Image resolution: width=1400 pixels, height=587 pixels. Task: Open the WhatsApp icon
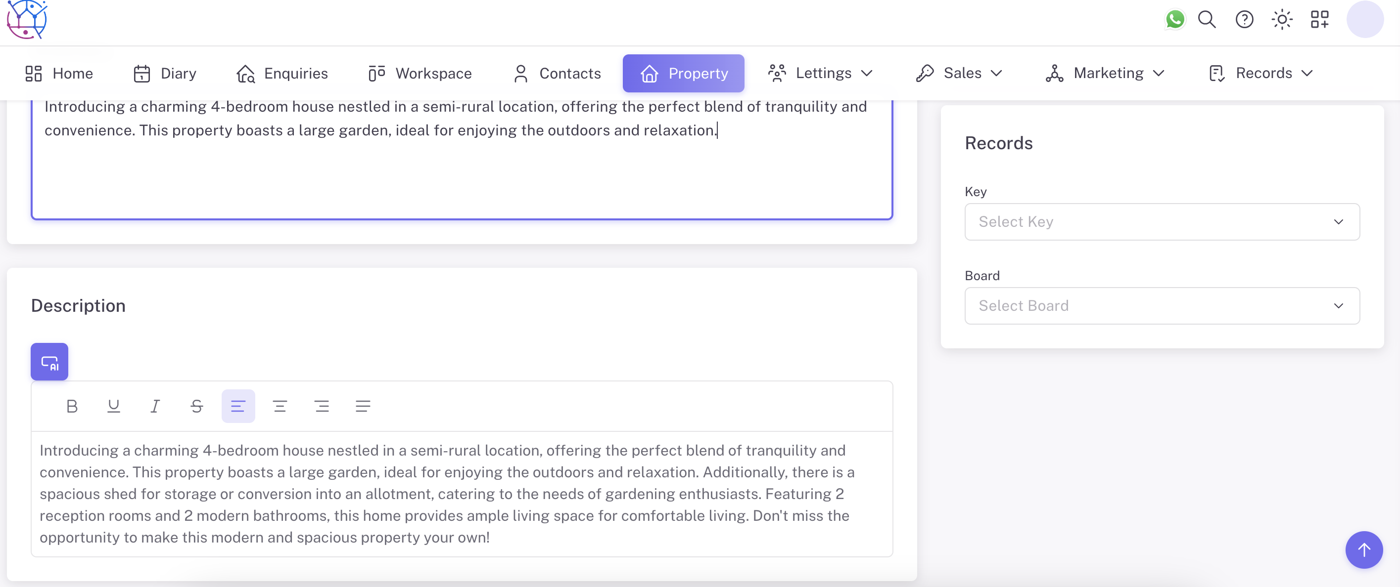coord(1174,20)
